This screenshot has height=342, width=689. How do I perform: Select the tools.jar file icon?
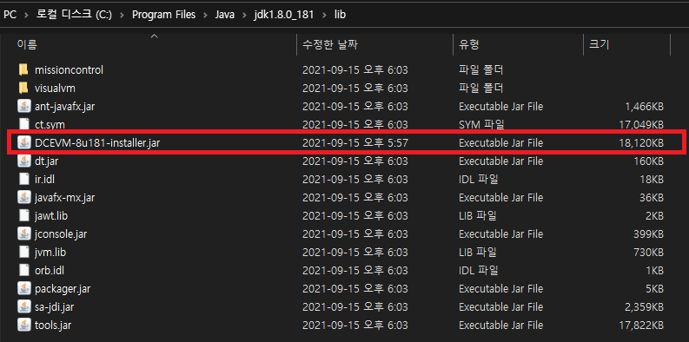pyautogui.click(x=23, y=326)
